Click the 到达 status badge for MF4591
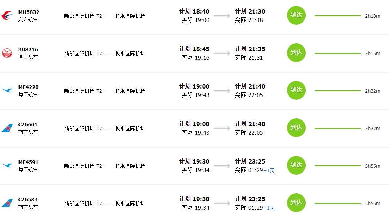The width and height of the screenshot is (389, 217). coord(296,165)
